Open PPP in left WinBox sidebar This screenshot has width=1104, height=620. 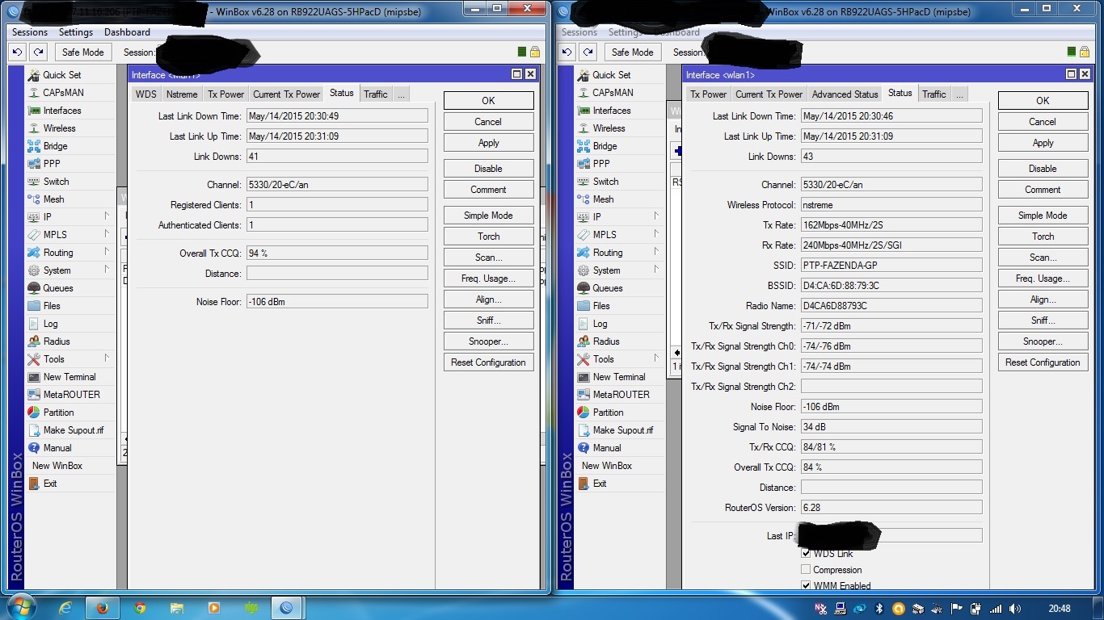tap(52, 164)
